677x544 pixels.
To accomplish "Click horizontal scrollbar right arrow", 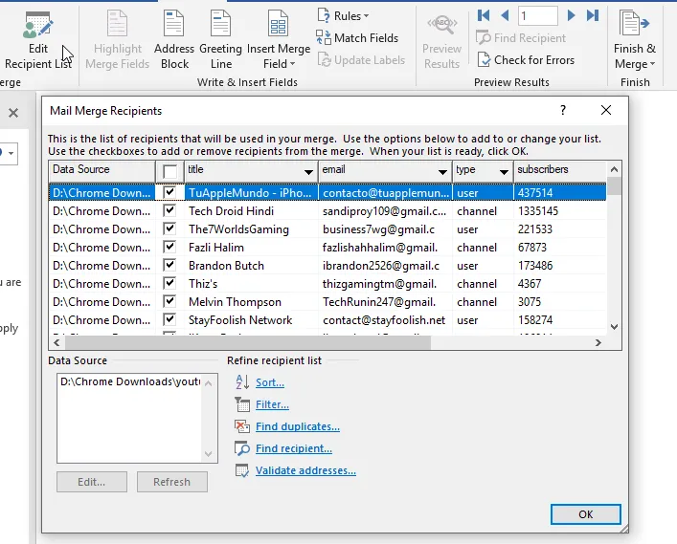I will click(x=598, y=342).
